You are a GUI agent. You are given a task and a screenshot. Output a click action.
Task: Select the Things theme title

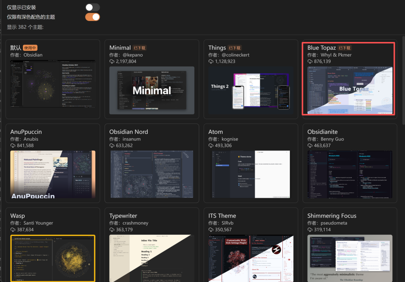tap(217, 48)
